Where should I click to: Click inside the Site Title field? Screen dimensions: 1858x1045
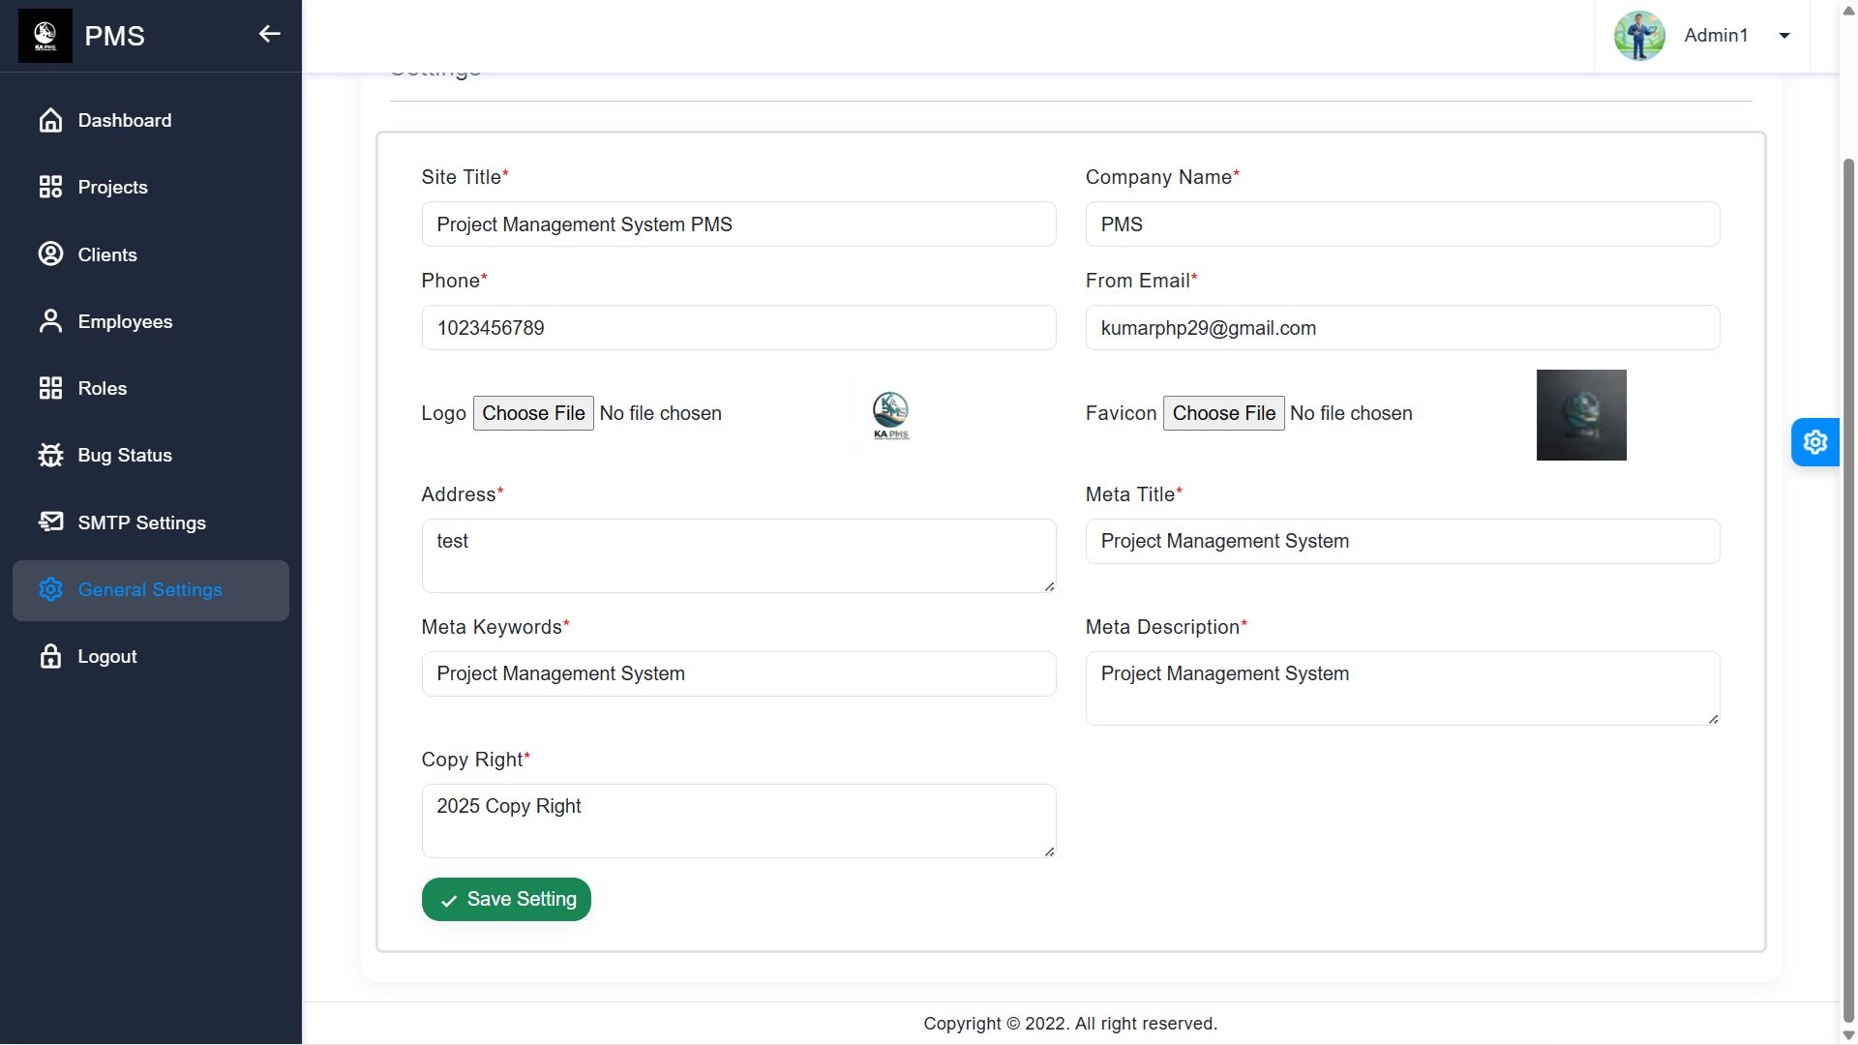pyautogui.click(x=737, y=224)
